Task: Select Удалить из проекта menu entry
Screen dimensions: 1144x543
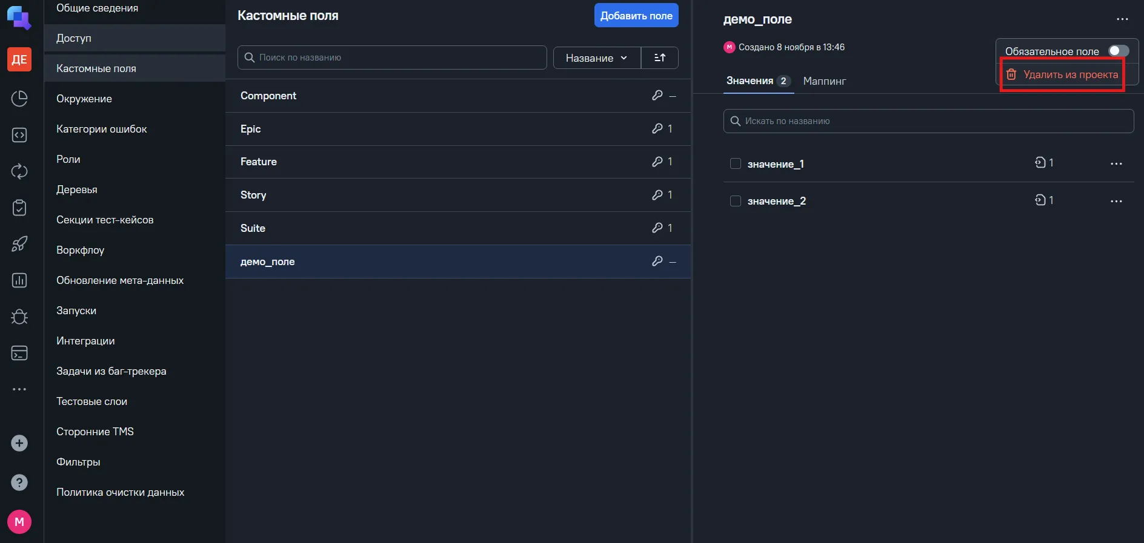Action: point(1062,74)
